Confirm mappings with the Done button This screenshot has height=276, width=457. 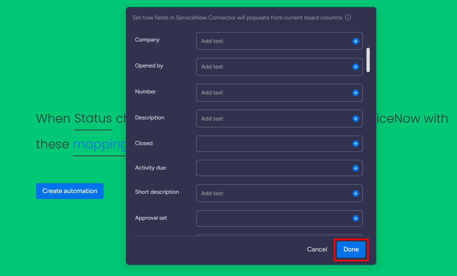coord(351,249)
